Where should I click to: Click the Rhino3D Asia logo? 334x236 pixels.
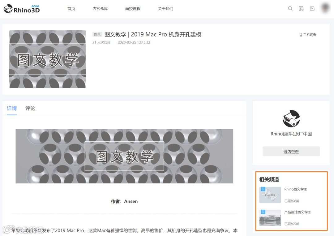pos(22,9)
